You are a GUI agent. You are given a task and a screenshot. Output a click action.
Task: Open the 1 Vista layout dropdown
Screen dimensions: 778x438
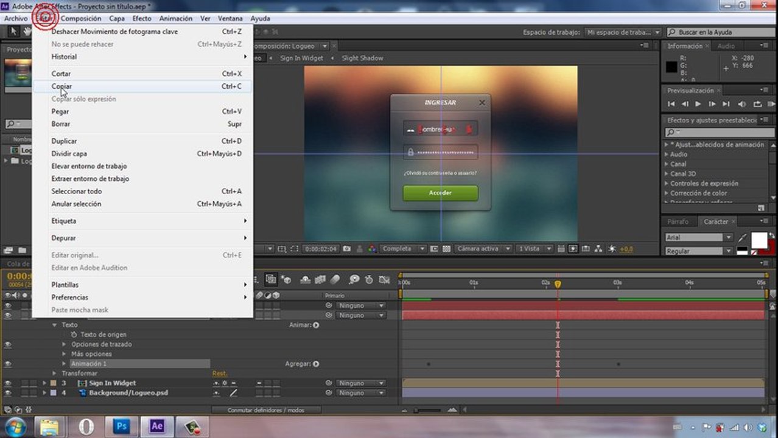[x=535, y=249]
